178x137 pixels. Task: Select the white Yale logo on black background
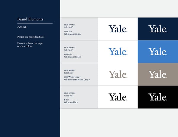click(158, 97)
